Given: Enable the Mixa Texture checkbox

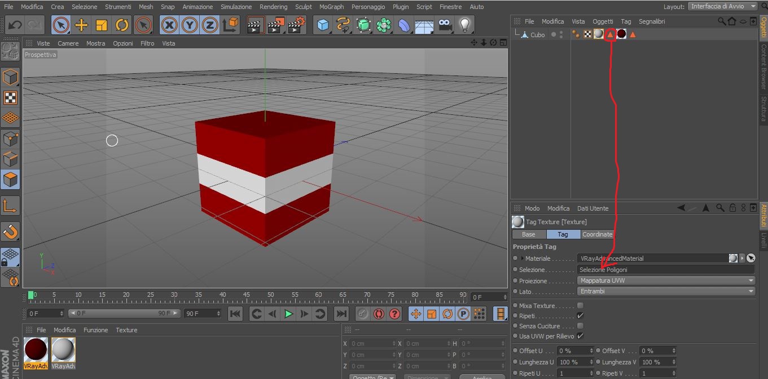Looking at the screenshot, I should tap(580, 306).
